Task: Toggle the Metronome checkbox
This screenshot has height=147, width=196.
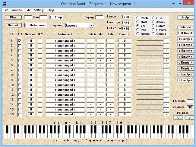Action: point(26,25)
